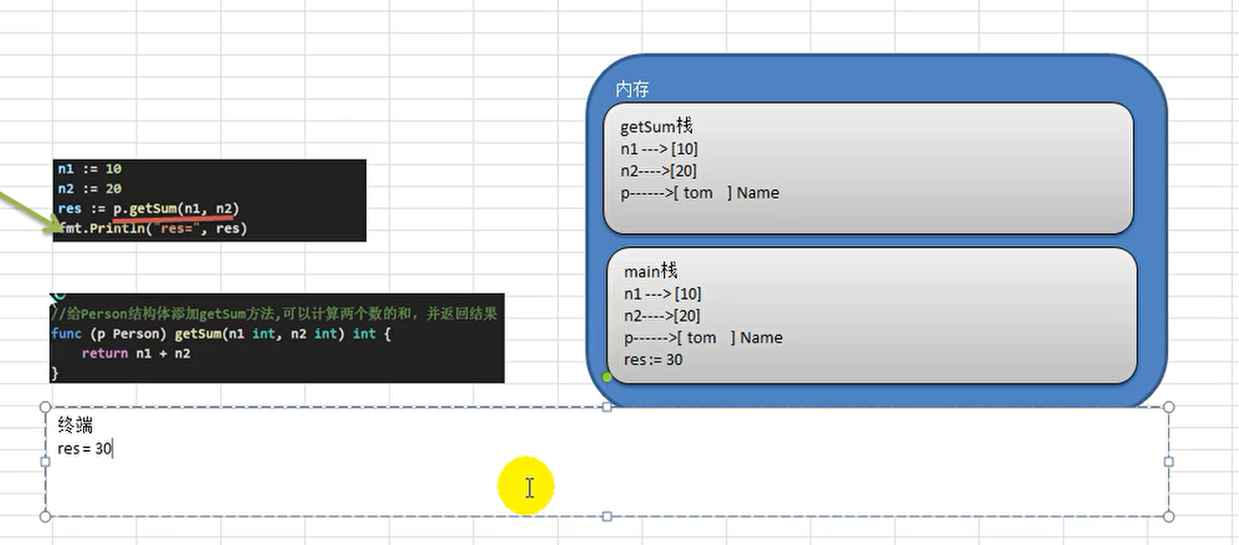Viewport: 1239px width, 545px height.
Task: Click the 终端 heading in the text box
Action: (x=75, y=426)
